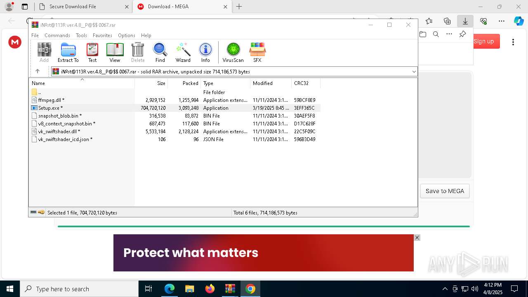528x297 pixels.
Task: Click Protect what matters ad banner
Action: tap(264, 253)
